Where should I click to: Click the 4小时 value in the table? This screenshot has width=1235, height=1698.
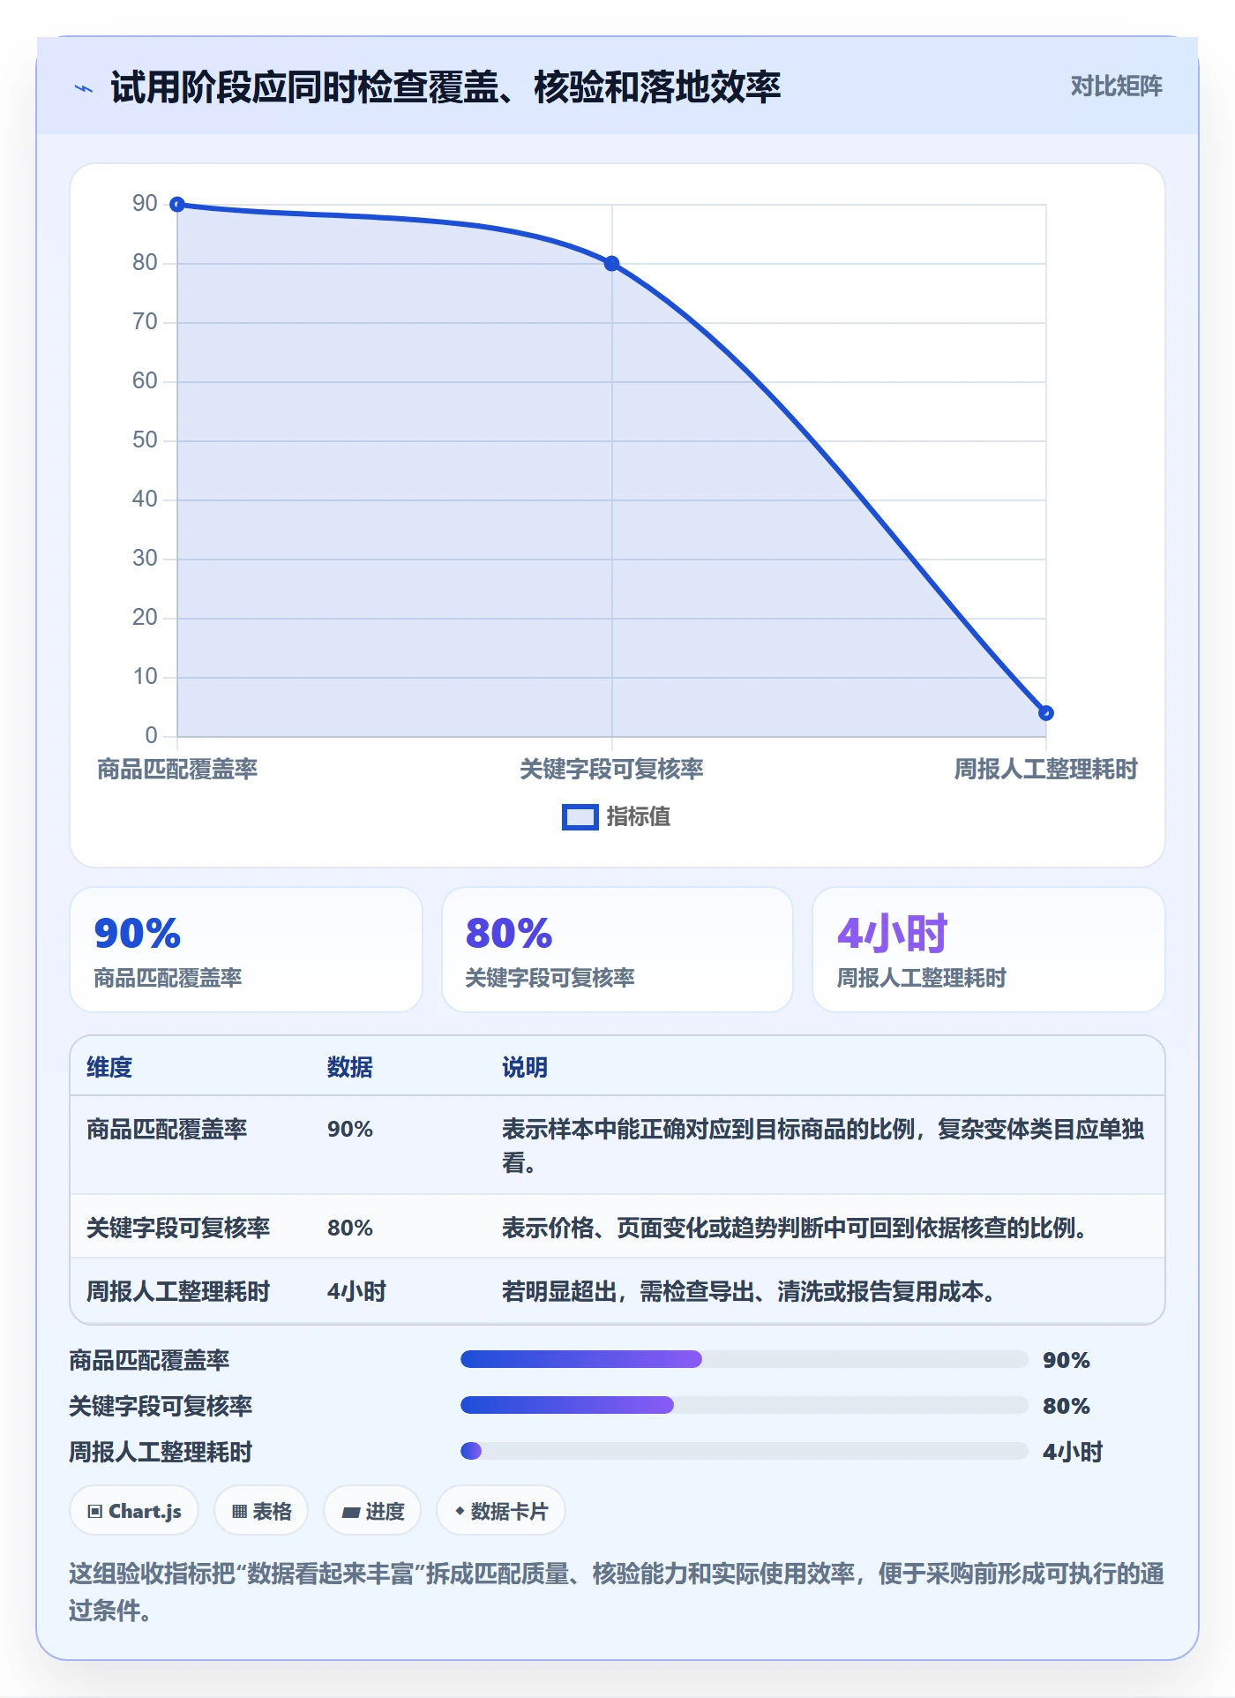pyautogui.click(x=357, y=1292)
